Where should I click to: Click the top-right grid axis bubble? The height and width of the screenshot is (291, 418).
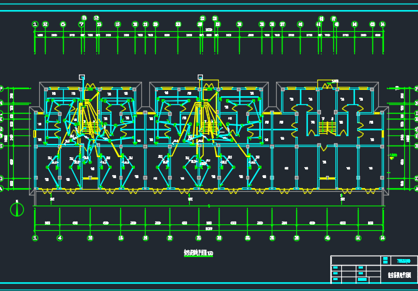tap(383, 25)
